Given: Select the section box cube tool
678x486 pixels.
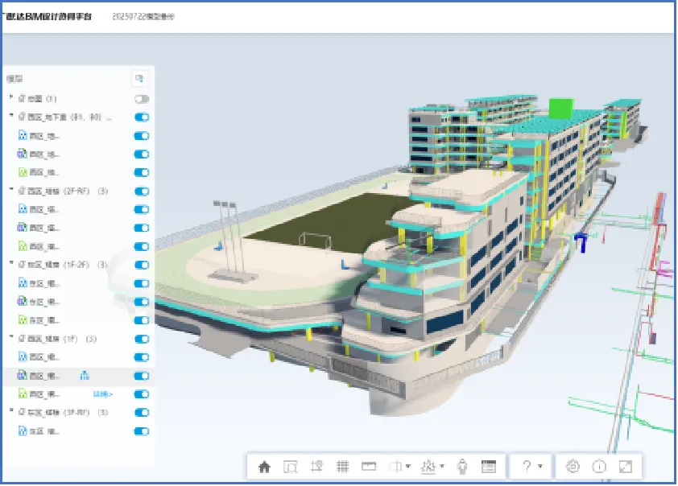Looking at the screenshot, I should tap(395, 467).
